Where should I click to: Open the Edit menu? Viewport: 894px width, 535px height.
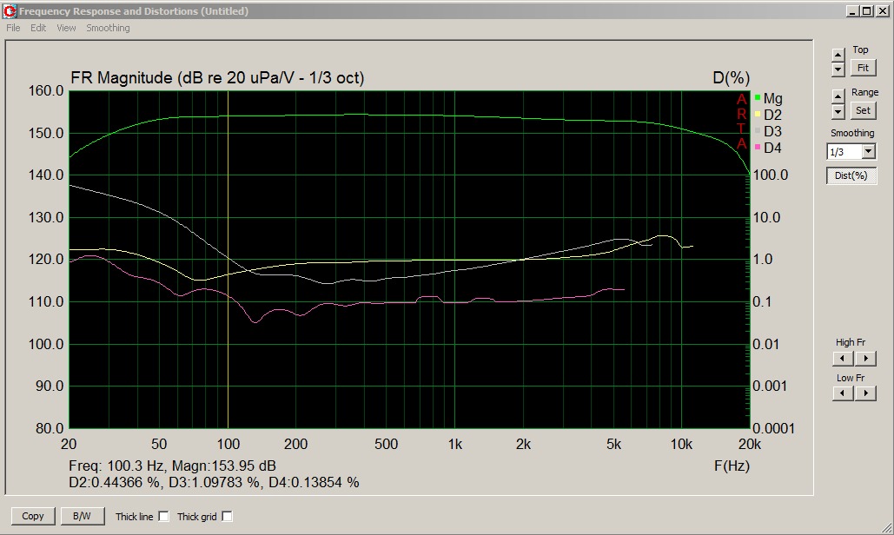tap(38, 28)
